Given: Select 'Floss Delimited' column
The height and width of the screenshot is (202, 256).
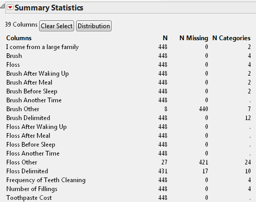Looking at the screenshot, I should [27, 171].
